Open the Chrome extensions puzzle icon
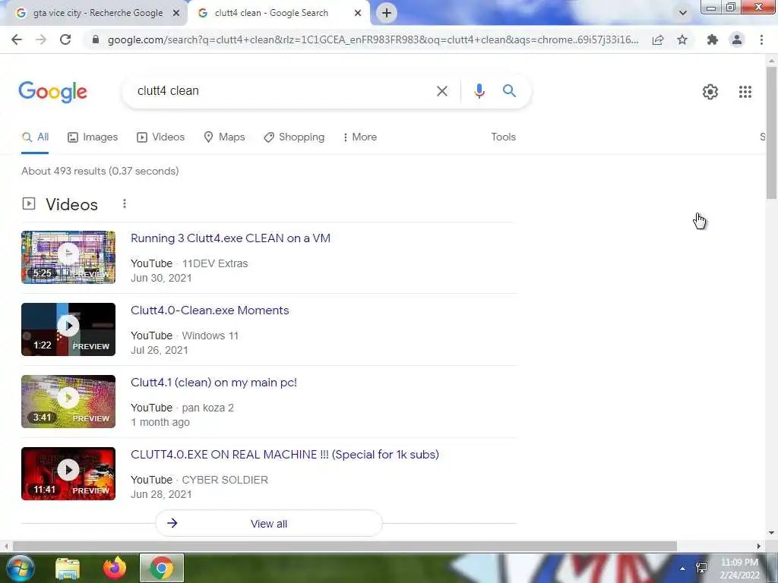The height and width of the screenshot is (583, 778). point(713,39)
